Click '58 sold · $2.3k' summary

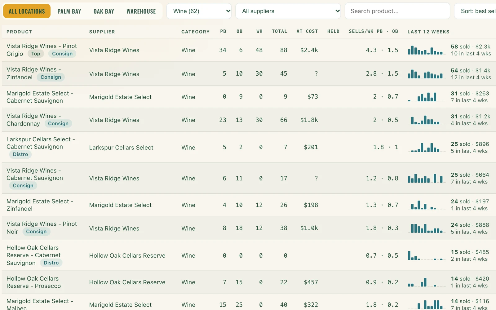tap(471, 46)
